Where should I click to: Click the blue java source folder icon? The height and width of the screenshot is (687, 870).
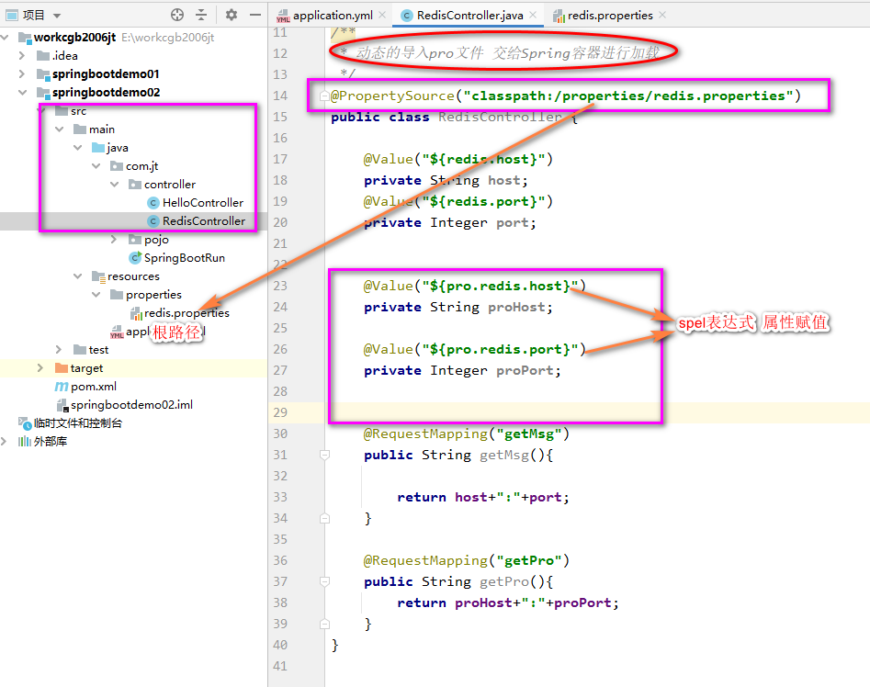coord(98,148)
